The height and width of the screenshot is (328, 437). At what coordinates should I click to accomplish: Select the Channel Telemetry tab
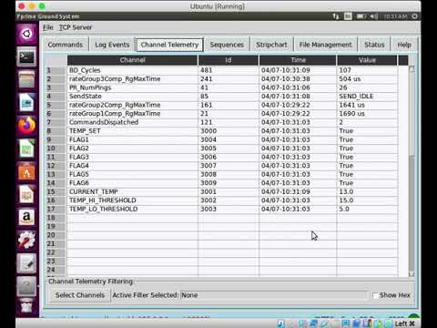[169, 45]
